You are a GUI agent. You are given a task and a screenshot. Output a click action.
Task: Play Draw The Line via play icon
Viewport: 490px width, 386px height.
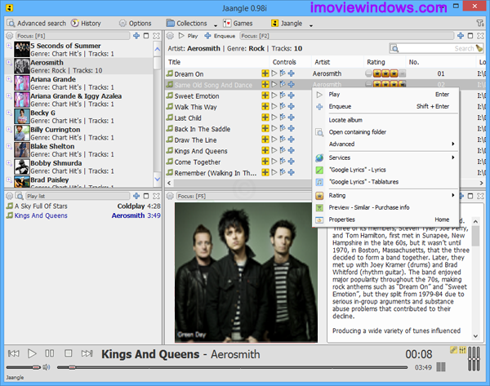274,140
